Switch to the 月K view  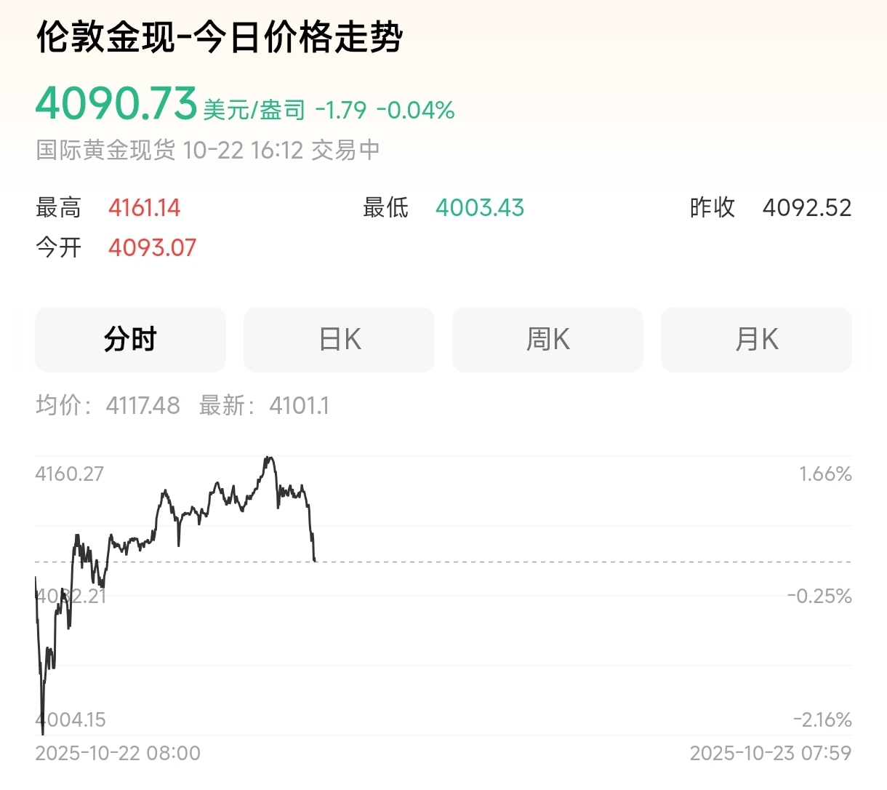tap(756, 340)
